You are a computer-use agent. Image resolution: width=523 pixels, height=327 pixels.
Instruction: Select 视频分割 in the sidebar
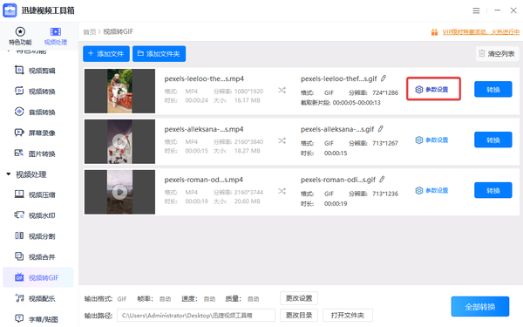[x=42, y=236]
